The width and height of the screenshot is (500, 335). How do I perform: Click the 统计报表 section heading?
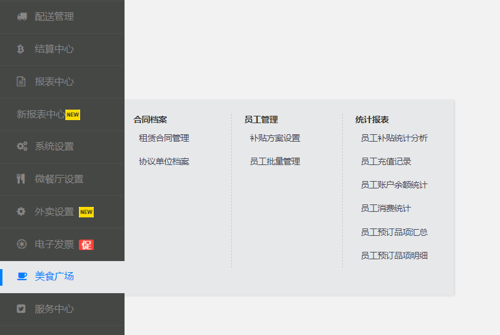click(372, 119)
